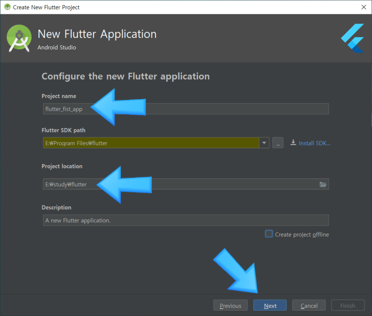This screenshot has width=372, height=316.
Task: Click the disabled Finish button
Action: (x=347, y=305)
